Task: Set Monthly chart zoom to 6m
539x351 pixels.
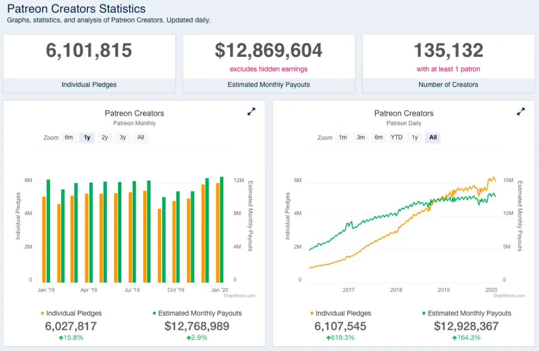Action: [69, 137]
